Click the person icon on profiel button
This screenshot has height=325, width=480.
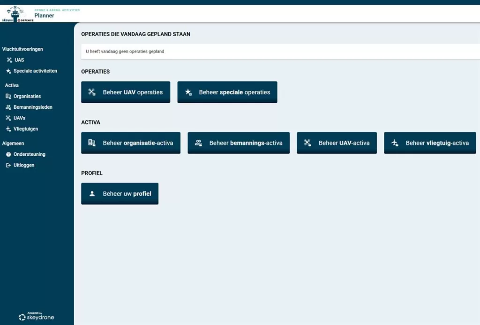tap(92, 194)
